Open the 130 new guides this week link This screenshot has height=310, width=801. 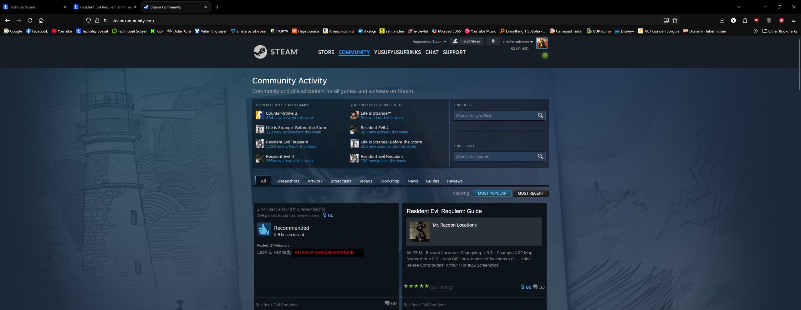tap(383, 161)
